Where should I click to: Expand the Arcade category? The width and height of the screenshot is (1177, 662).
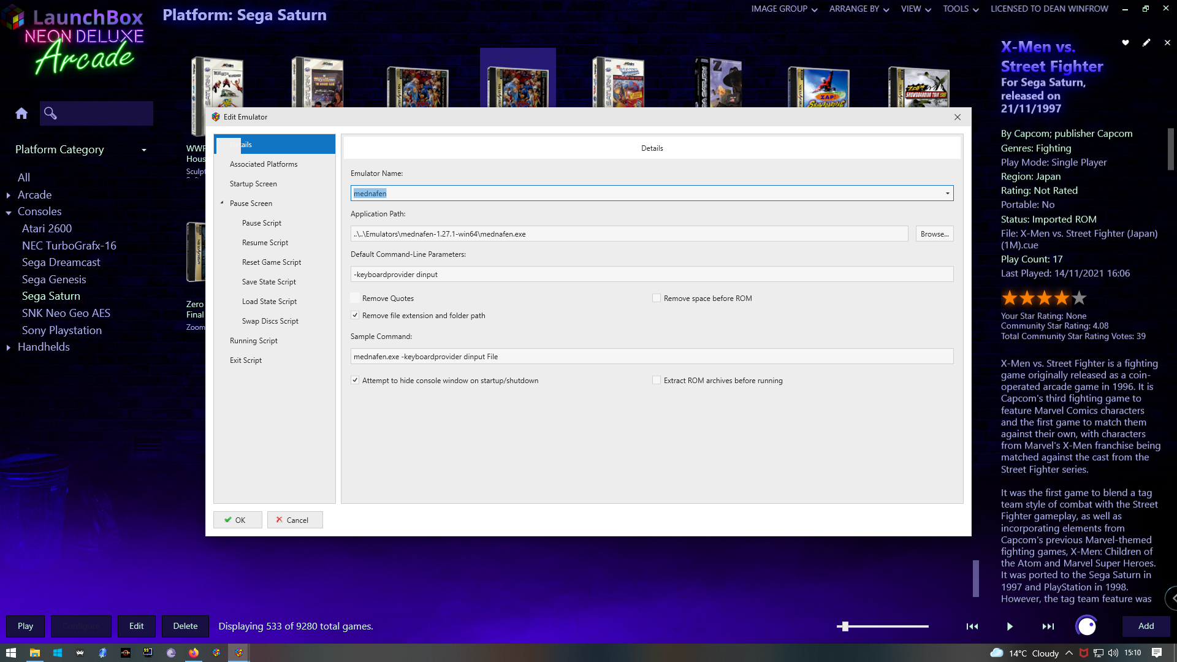click(9, 196)
